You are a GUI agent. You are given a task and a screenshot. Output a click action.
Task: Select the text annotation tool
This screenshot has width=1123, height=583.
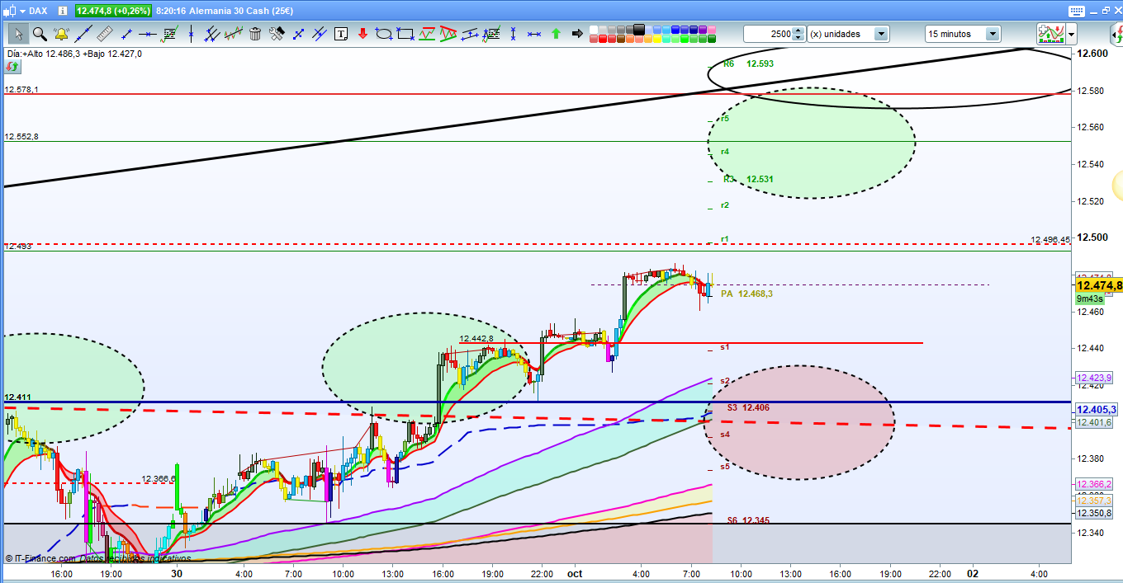tap(341, 34)
